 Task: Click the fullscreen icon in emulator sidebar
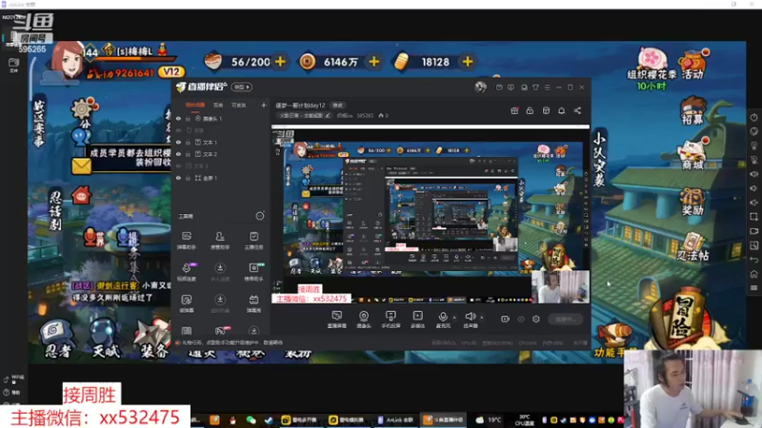click(753, 217)
